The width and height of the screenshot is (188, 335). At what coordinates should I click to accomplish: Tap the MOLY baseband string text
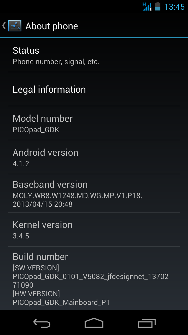[77, 196]
